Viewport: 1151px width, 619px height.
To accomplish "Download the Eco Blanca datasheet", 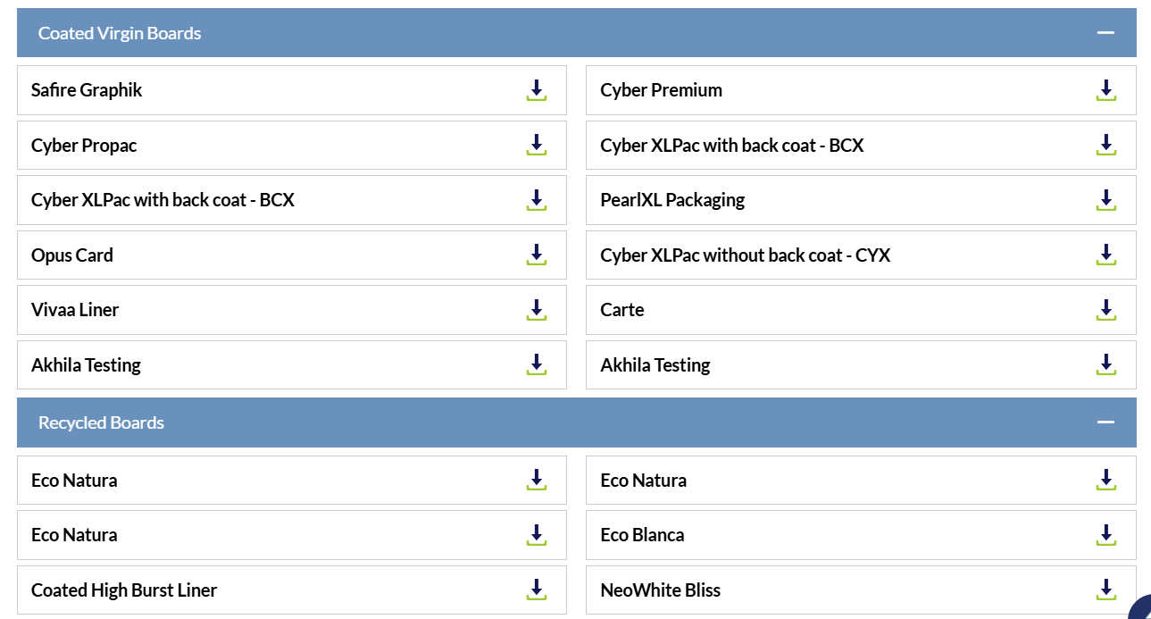I will coord(1105,535).
